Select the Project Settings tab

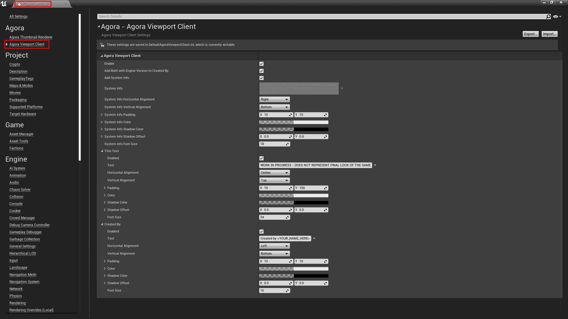click(35, 4)
